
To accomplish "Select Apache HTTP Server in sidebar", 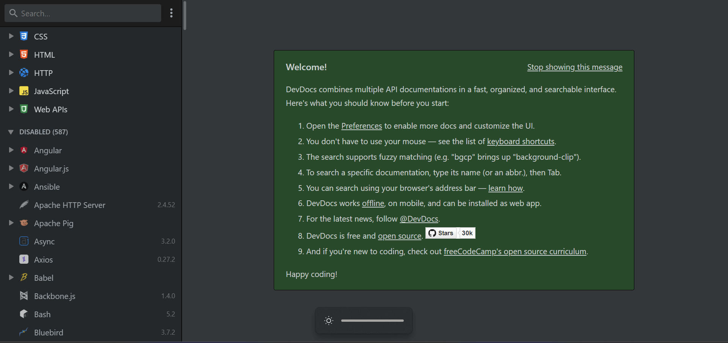I will pos(70,205).
